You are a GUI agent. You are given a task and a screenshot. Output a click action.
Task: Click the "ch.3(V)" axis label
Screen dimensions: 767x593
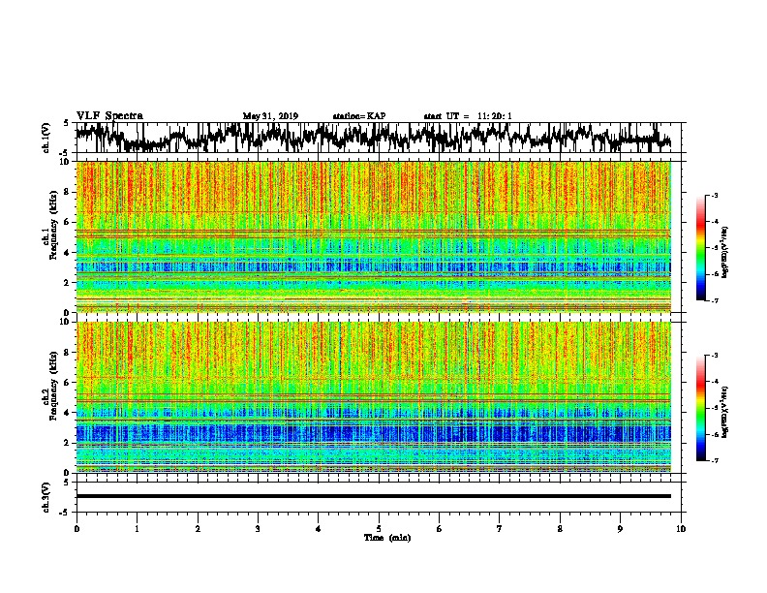(x=46, y=497)
